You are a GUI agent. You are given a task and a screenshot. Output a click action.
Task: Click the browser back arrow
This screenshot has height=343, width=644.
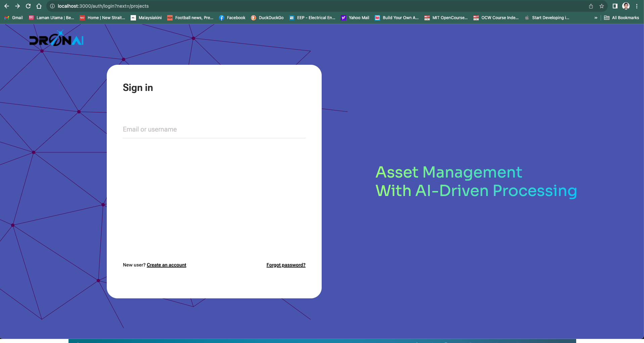(x=7, y=6)
